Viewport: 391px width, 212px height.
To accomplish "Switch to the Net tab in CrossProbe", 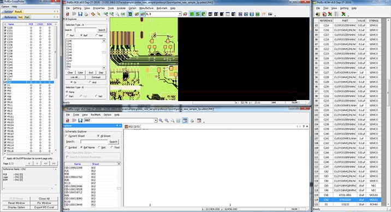I will click(20, 17).
